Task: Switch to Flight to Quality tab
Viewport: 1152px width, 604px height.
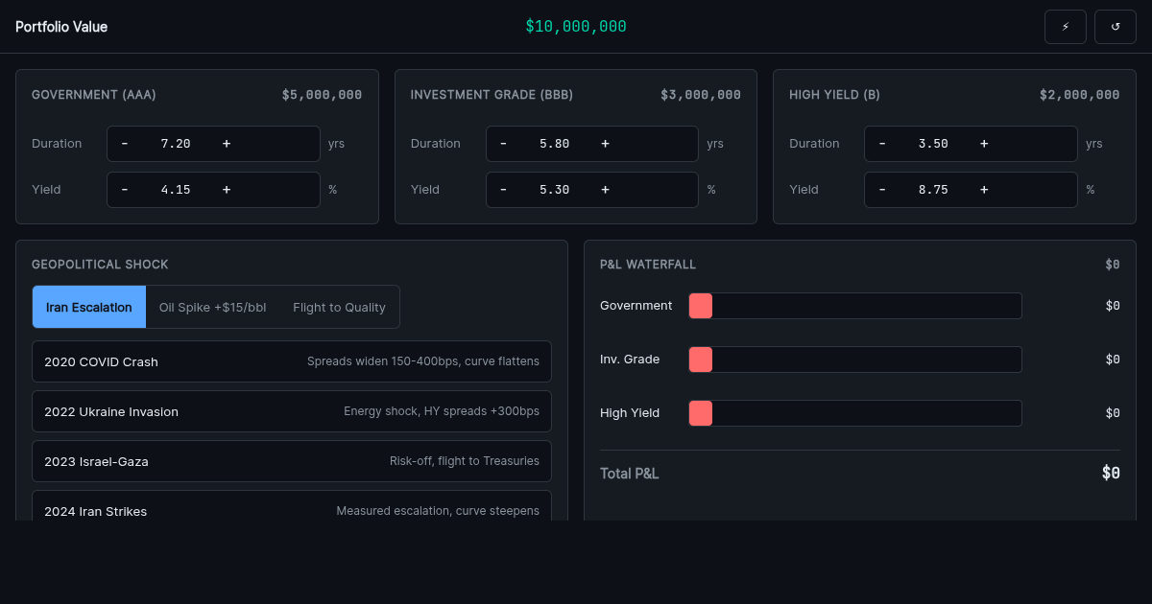Action: point(339,307)
